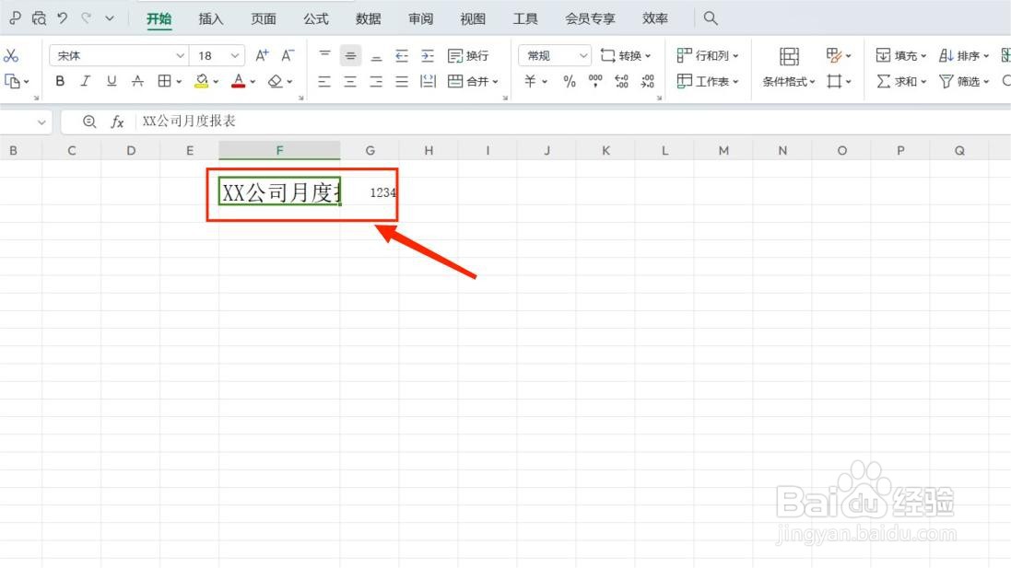Apply the percent % style

[x=570, y=81]
